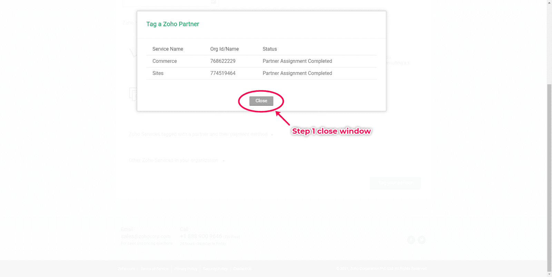Click the page vertical scrollbar thumb
552x277 pixels.
pyautogui.click(x=549, y=178)
